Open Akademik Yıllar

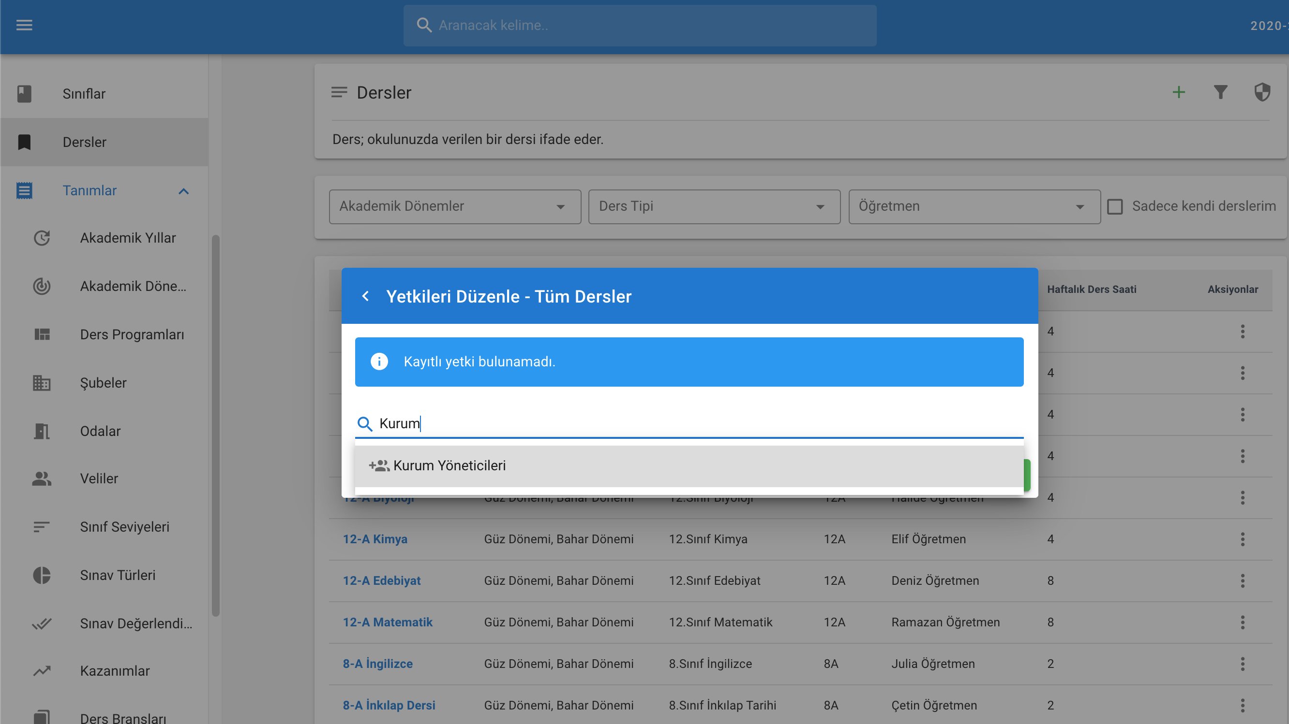tap(128, 238)
